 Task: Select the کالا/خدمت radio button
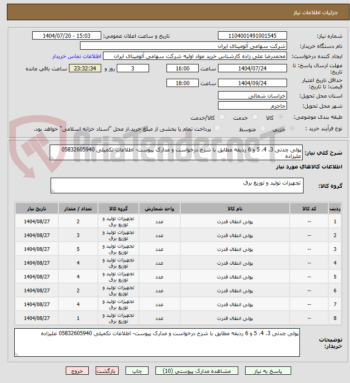click(x=222, y=117)
